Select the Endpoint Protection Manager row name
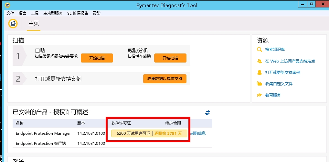 coord(43,133)
